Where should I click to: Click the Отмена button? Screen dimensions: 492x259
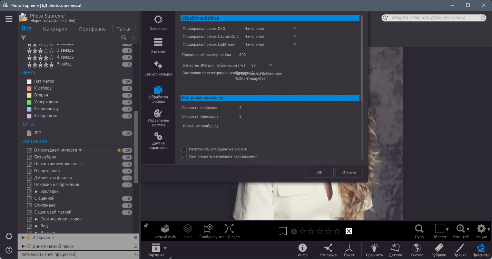[349, 173]
